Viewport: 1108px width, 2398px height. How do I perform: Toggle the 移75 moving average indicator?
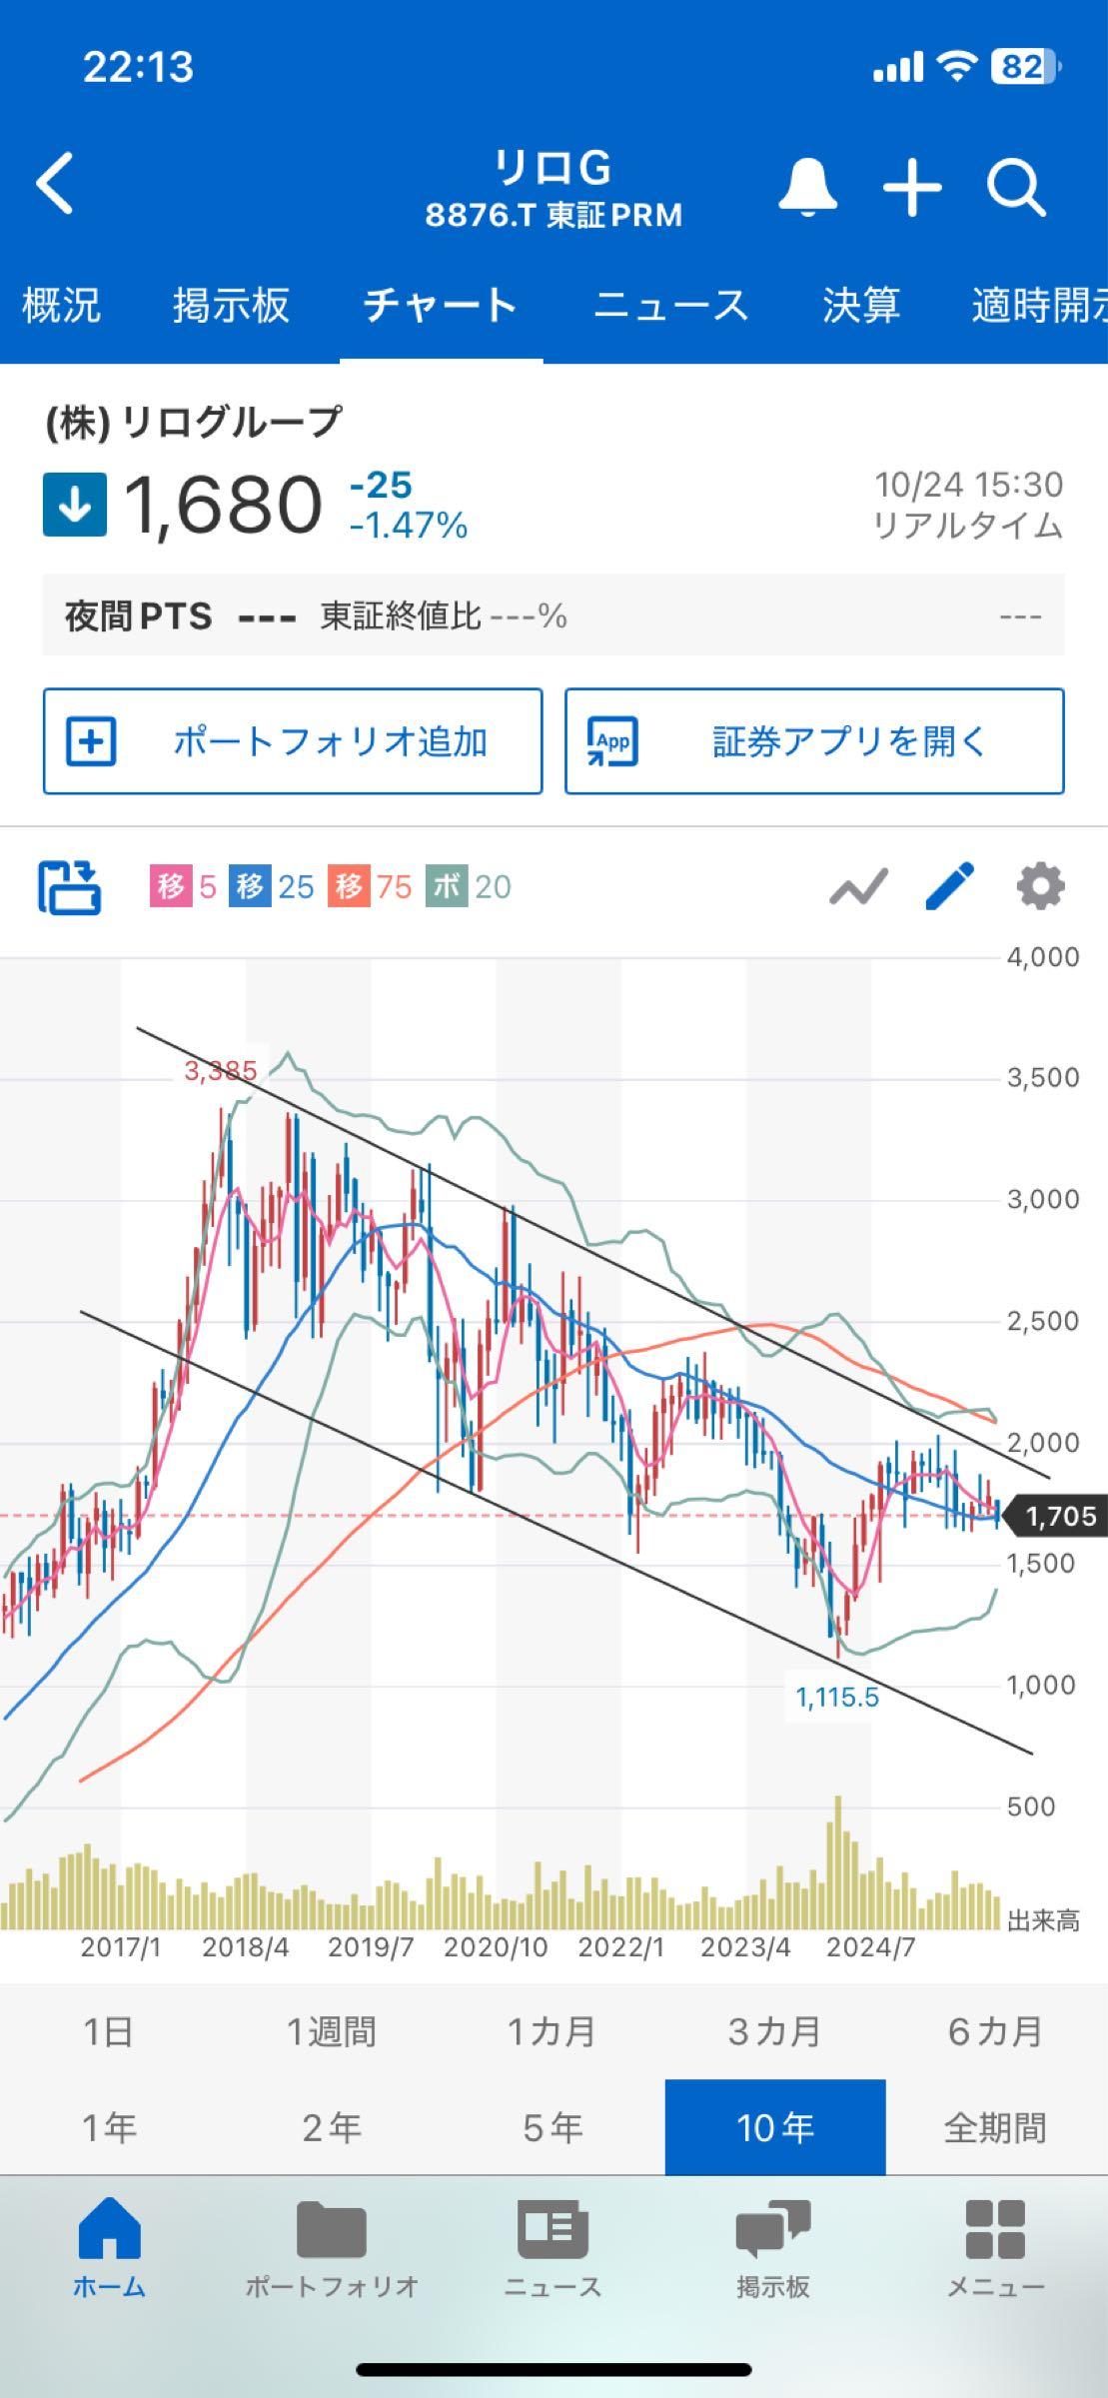coord(370,887)
